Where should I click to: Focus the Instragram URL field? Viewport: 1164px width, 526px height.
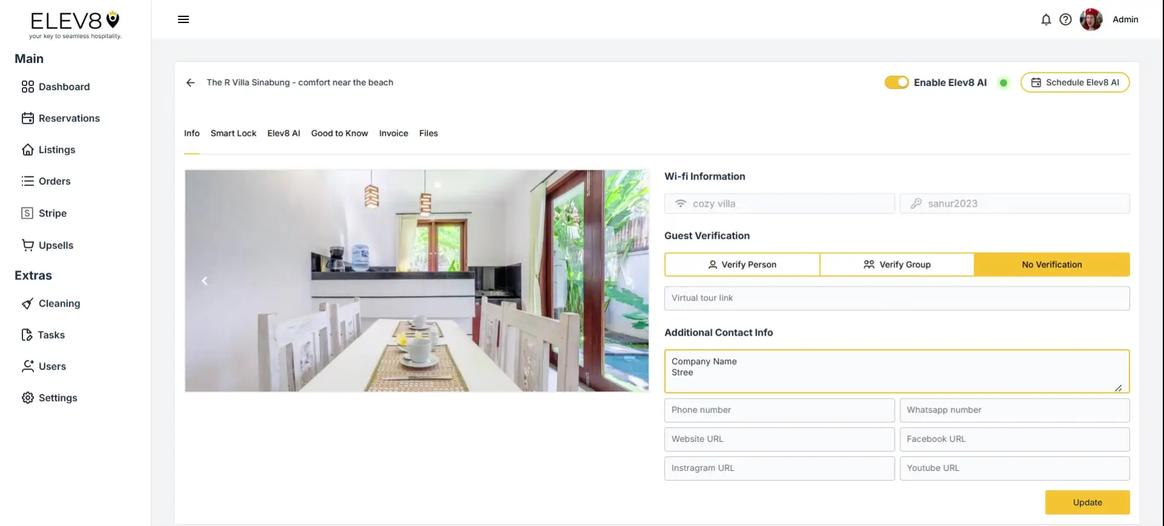pyautogui.click(x=780, y=468)
